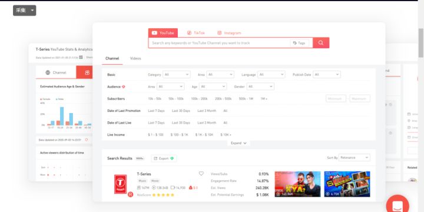Click the globe Channel icon
This screenshot has width=424, height=212.
tap(48, 72)
